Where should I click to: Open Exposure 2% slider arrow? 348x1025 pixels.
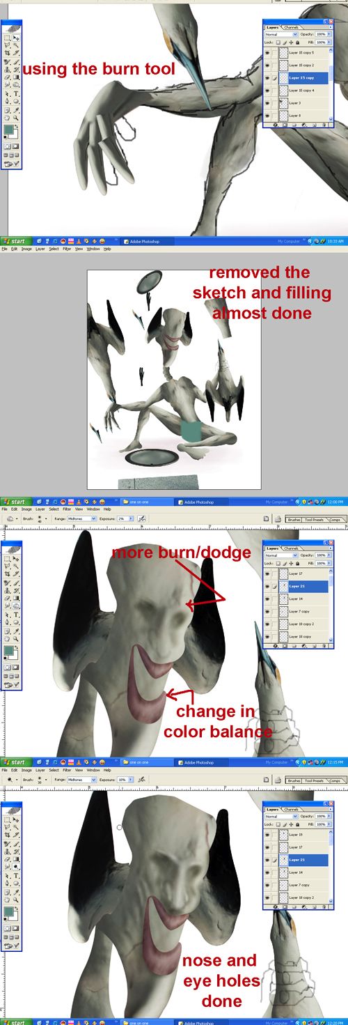tap(131, 518)
